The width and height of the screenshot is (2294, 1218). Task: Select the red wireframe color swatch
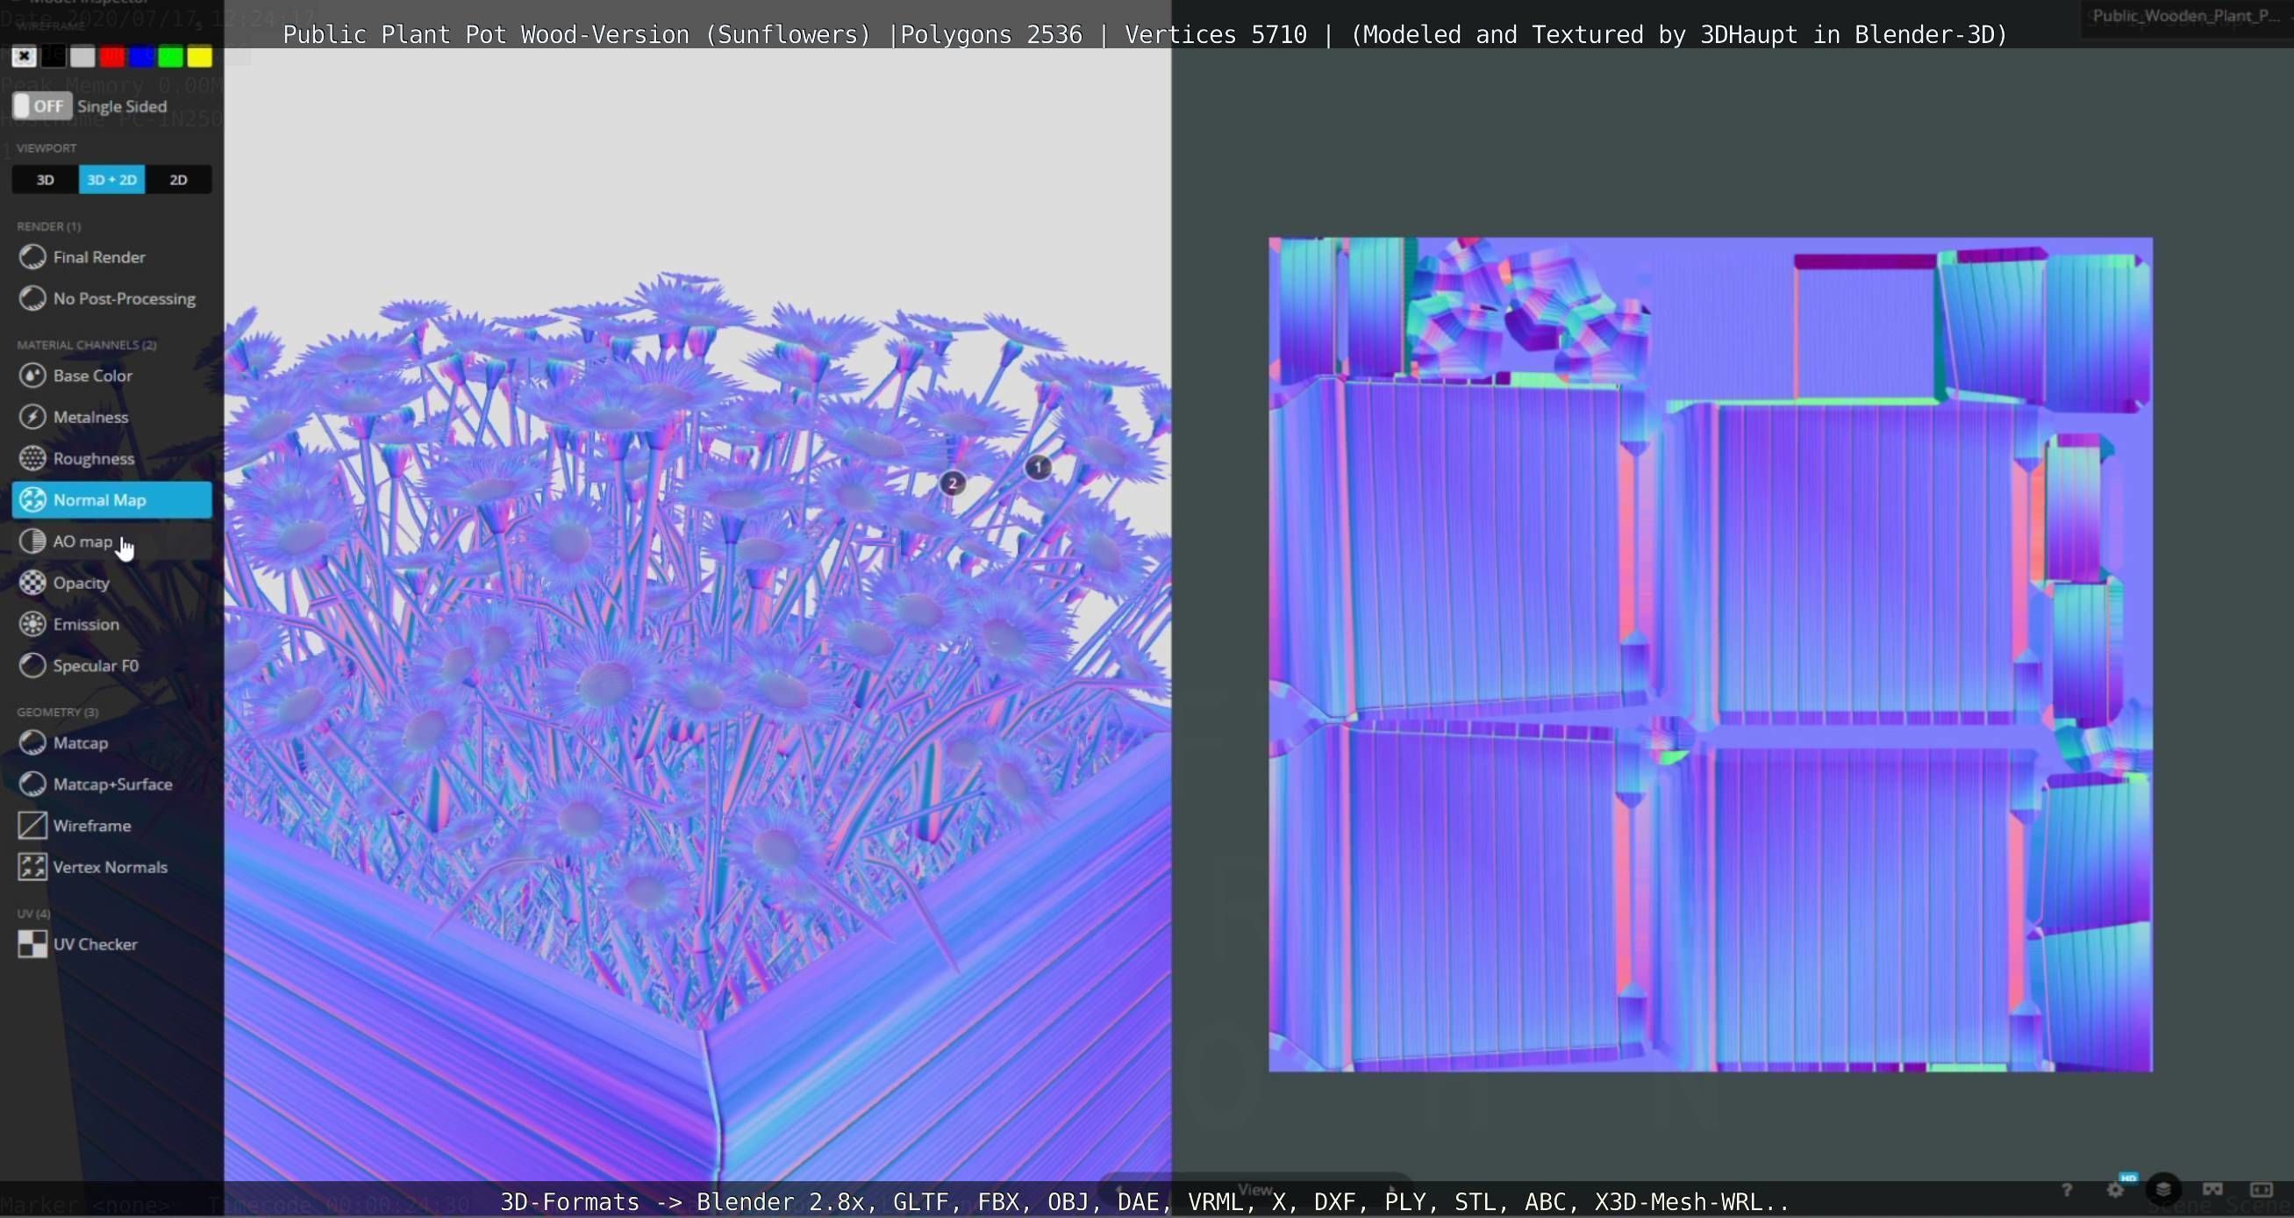tap(112, 57)
